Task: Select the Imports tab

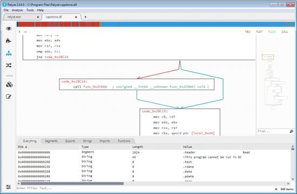Action: [x=105, y=141]
